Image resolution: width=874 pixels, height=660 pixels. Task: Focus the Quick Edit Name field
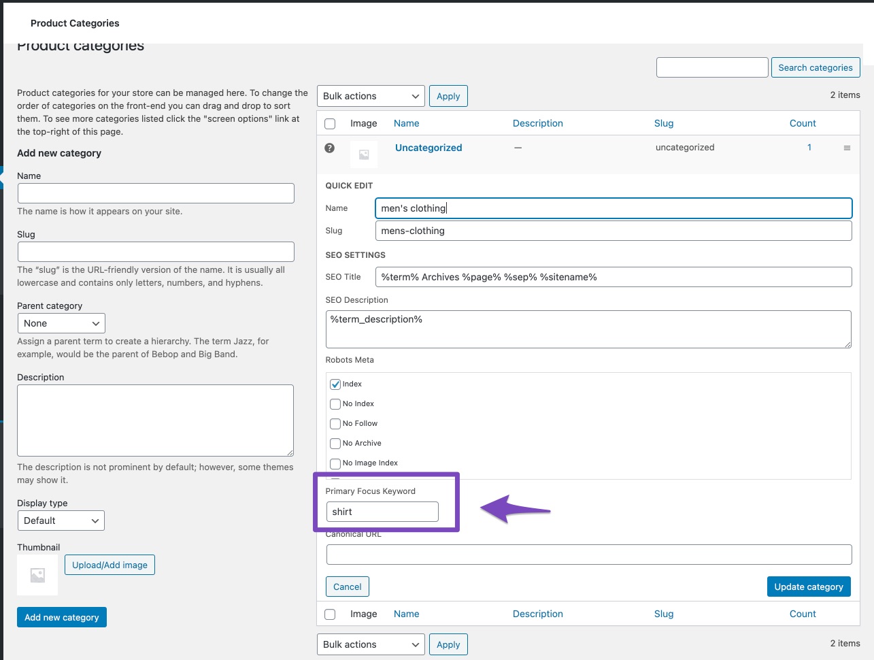tap(614, 208)
